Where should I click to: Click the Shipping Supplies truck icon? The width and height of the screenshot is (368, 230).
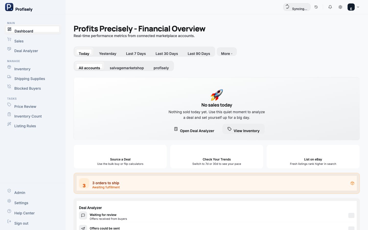(x=9, y=77)
